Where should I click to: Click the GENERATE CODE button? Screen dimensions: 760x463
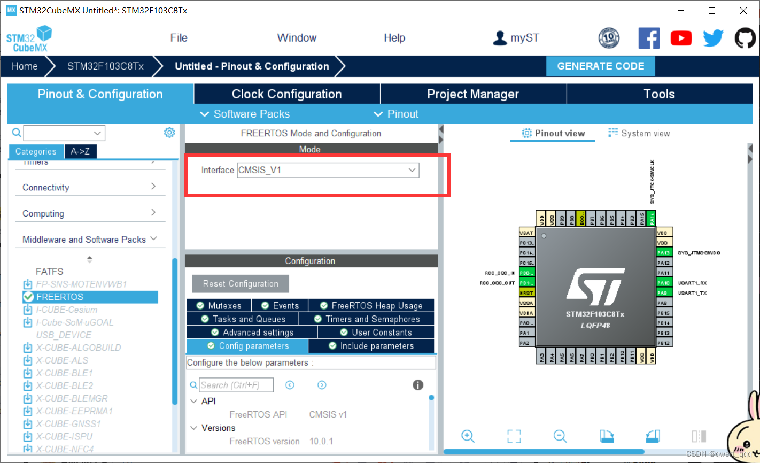pos(601,66)
